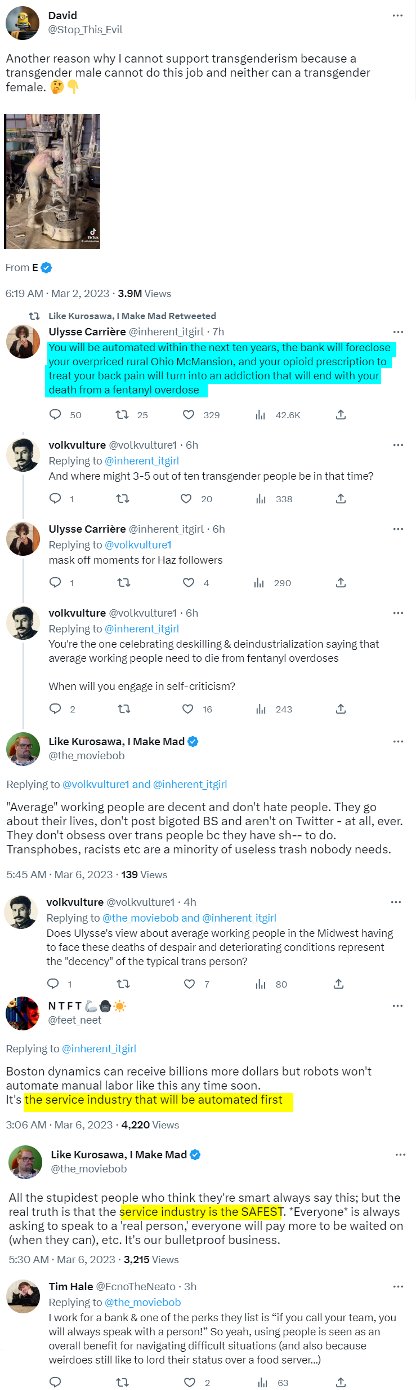Open the @volkvulture1 mention in Ulysse's reply
The image size is (416, 1390).
point(138,545)
